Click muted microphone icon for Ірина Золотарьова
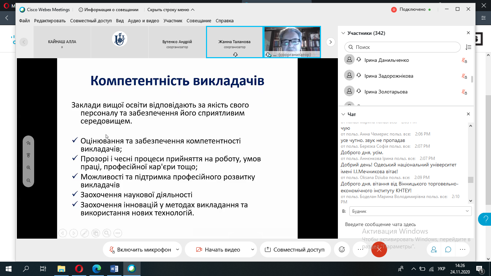Image resolution: width=491 pixels, height=276 pixels. pyautogui.click(x=464, y=92)
